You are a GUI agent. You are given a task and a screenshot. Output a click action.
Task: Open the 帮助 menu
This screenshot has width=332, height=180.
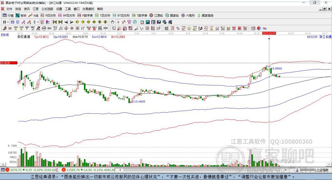[100, 9]
